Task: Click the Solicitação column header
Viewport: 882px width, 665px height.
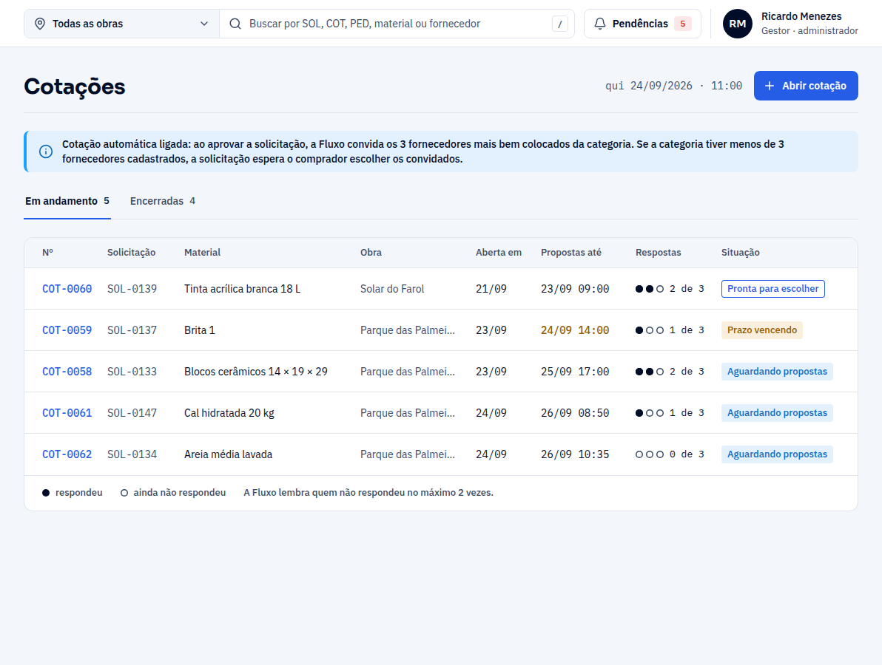Action: pyautogui.click(x=132, y=253)
